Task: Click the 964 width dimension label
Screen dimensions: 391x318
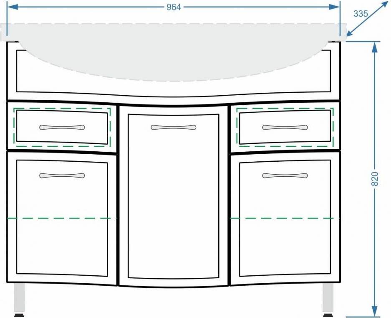Action: 174,7
